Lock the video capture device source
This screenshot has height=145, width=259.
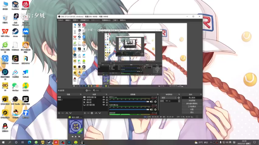click(107, 97)
